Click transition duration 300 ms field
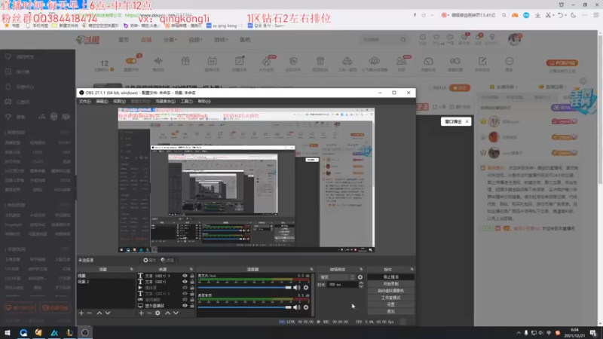This screenshot has height=339, width=603. 342,285
